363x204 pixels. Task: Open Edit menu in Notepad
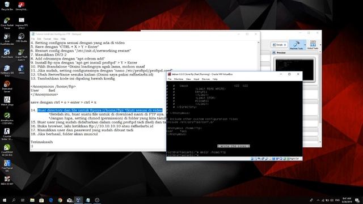click(x=39, y=39)
